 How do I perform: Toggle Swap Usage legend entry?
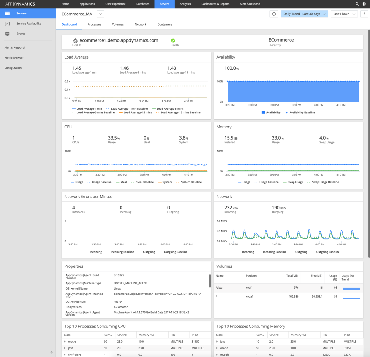293,182
